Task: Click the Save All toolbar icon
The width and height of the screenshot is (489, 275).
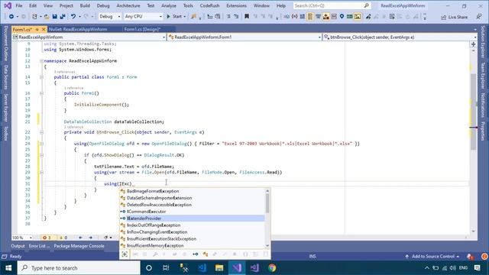Action: point(63,17)
